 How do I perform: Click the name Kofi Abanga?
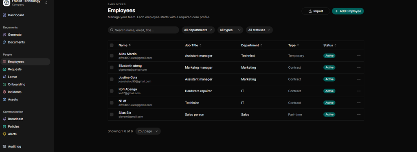pyautogui.click(x=127, y=89)
